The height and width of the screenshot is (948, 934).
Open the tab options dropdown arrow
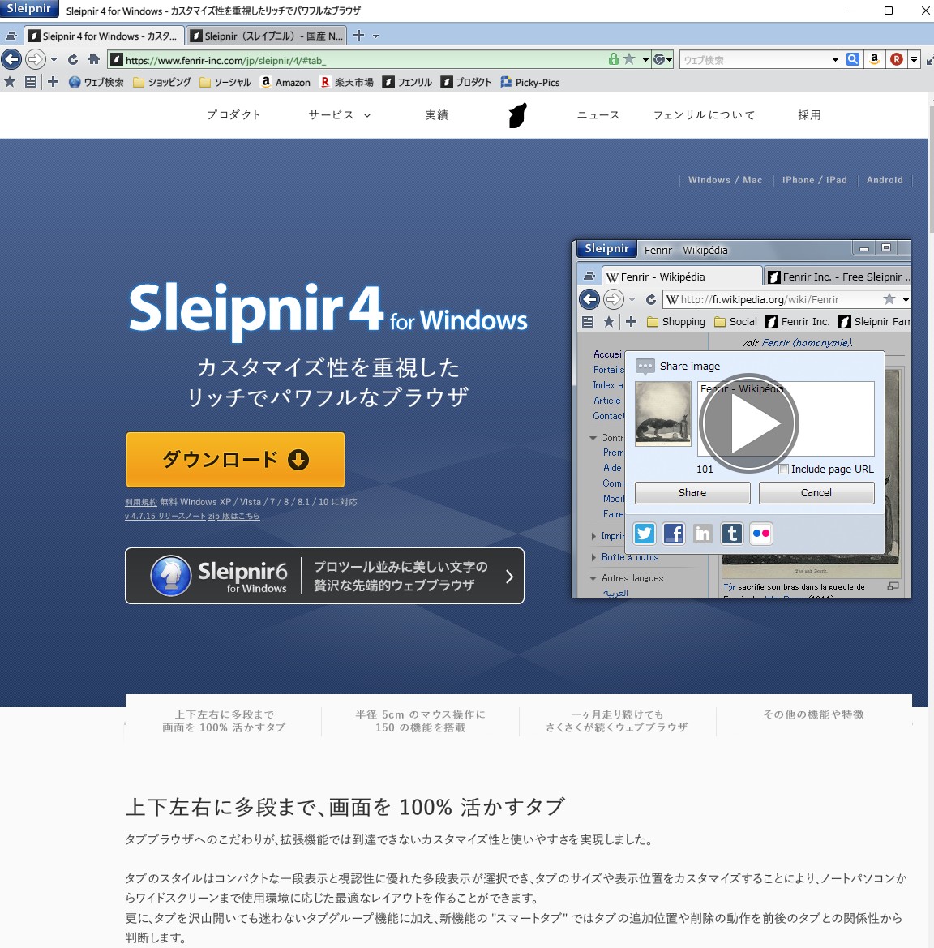pyautogui.click(x=375, y=36)
